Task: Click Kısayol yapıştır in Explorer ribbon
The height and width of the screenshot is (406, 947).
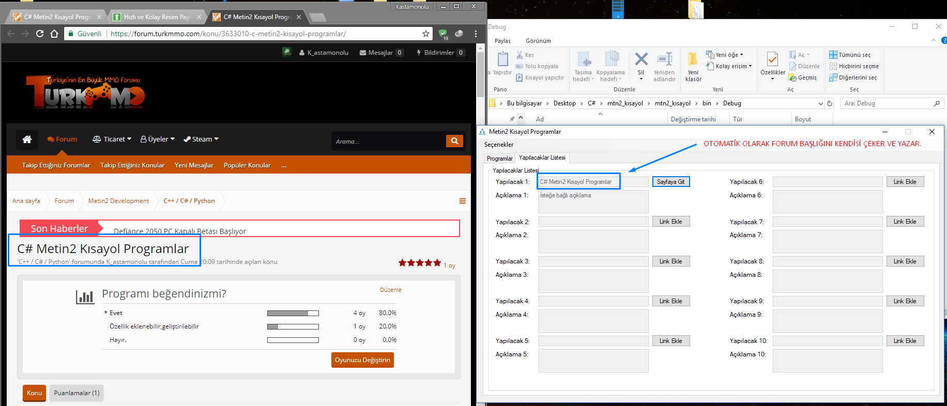Action: pyautogui.click(x=540, y=77)
